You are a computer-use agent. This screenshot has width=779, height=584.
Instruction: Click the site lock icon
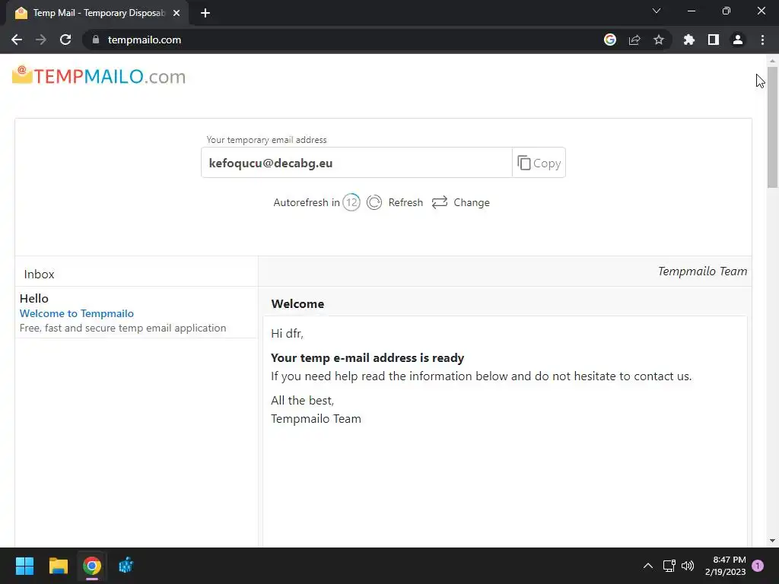(x=96, y=40)
